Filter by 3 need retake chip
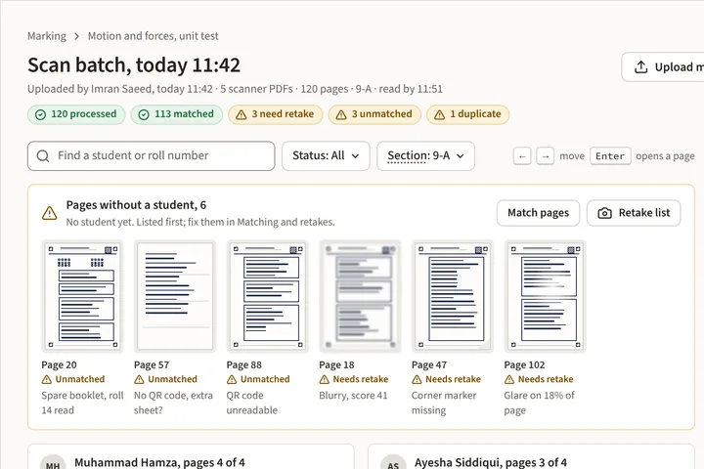The width and height of the screenshot is (704, 469). point(275,114)
